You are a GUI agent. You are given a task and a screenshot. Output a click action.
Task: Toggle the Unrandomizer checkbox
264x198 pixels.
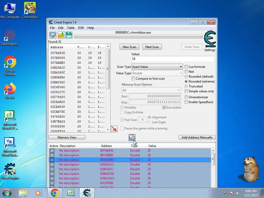pyautogui.click(x=186, y=97)
